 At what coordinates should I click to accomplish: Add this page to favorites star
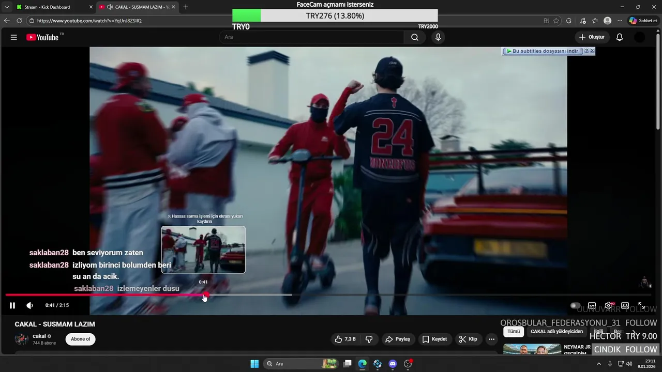point(556,21)
